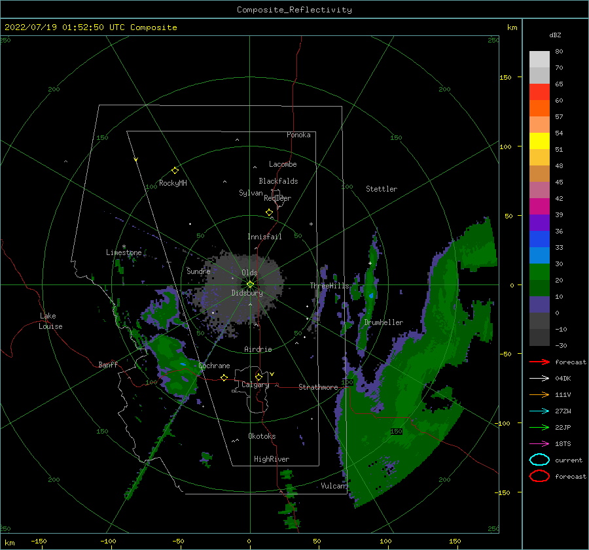Select the asterisk marker east of Innisfail
Viewport: 589px width, 550px height.
click(x=311, y=224)
